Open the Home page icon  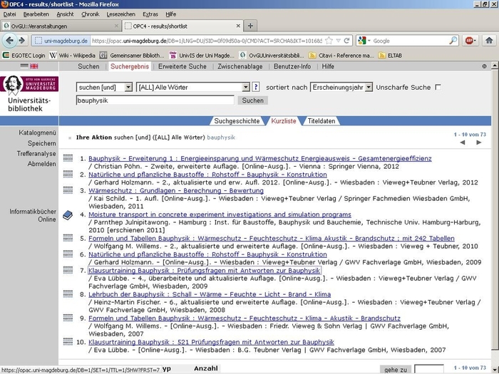tap(489, 41)
